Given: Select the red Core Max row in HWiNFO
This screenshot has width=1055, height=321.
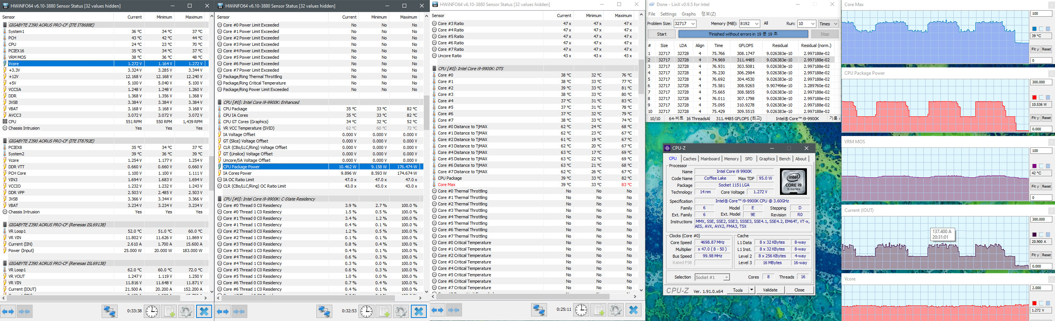Looking at the screenshot, I should 534,185.
